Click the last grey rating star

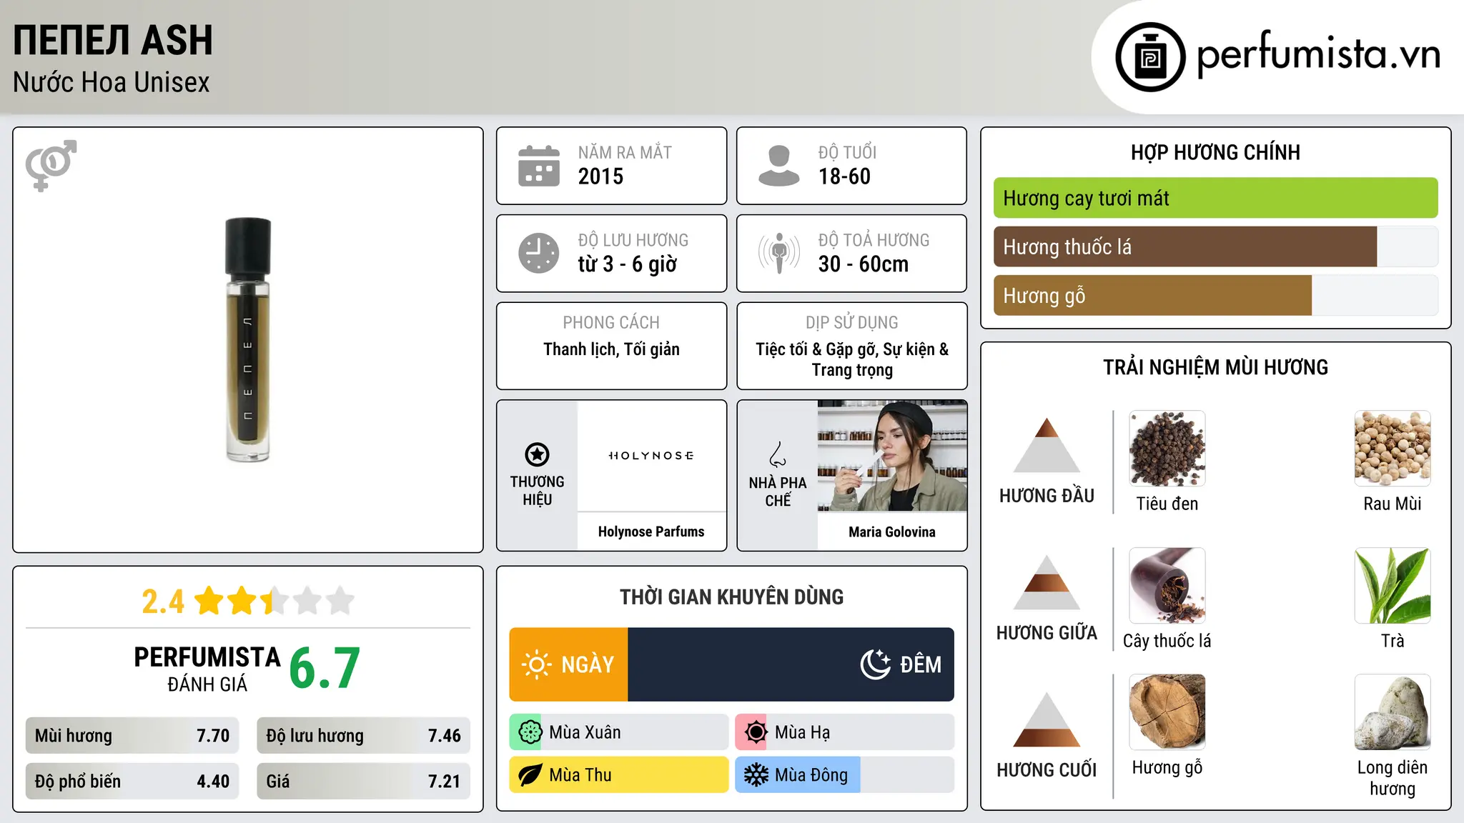coord(340,600)
